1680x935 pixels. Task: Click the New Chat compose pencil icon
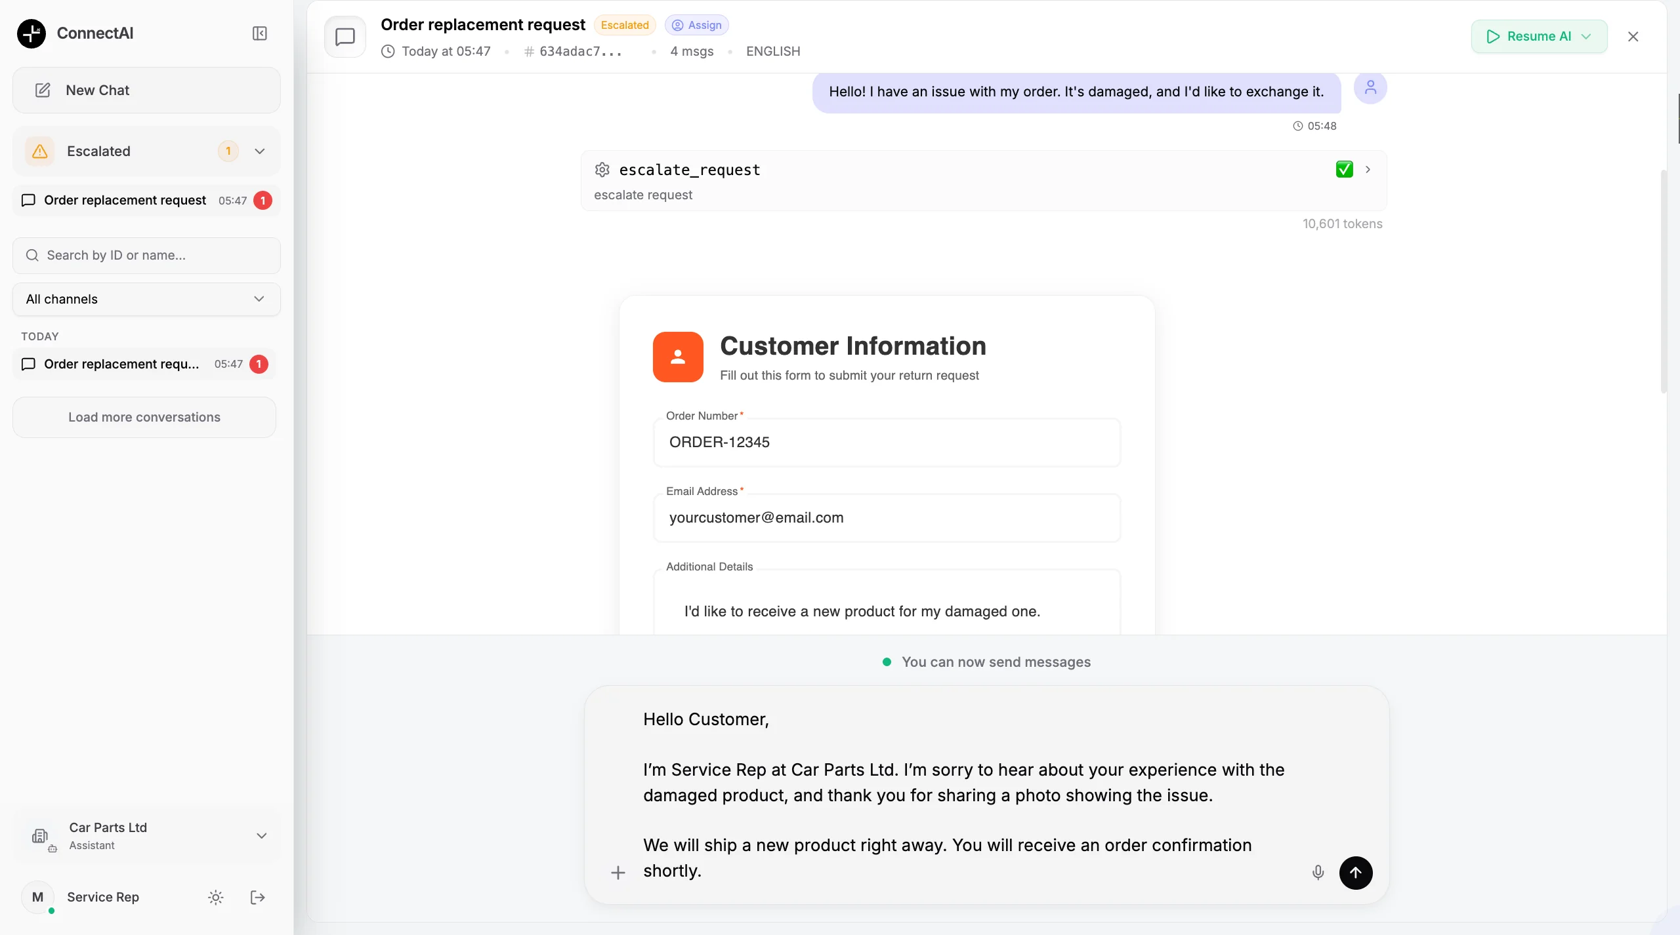43,90
